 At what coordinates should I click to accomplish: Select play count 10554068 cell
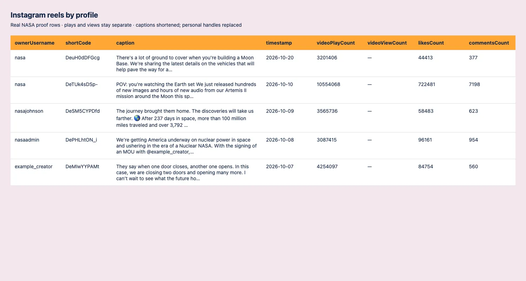338,90
